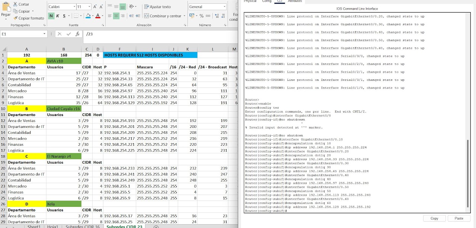Apply percent style format
The height and width of the screenshot is (228, 476).
point(202,16)
